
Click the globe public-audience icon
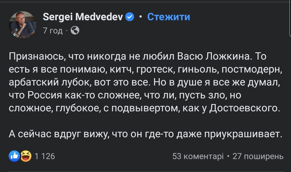[x=75, y=31]
